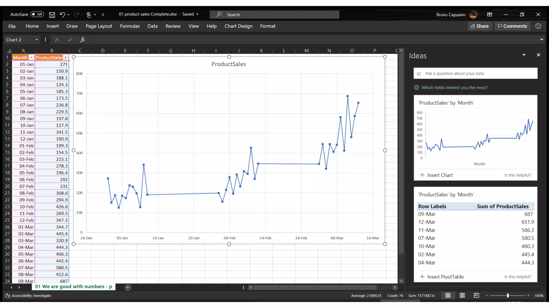Open the Ideas pane options dropdown
549x308 pixels.
point(524,55)
